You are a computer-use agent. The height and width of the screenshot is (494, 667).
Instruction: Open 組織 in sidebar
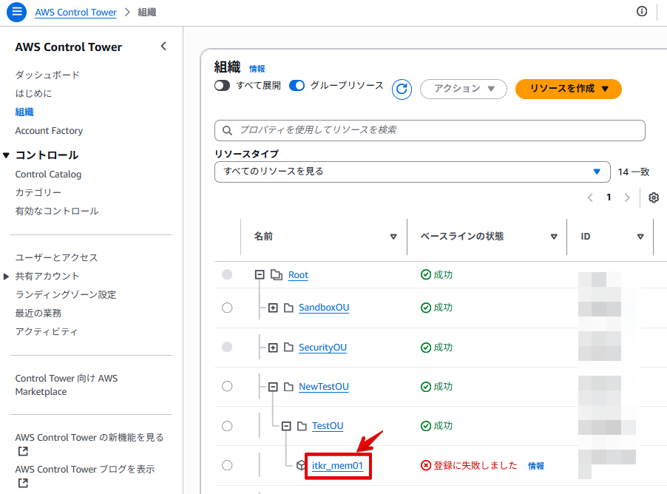point(24,112)
